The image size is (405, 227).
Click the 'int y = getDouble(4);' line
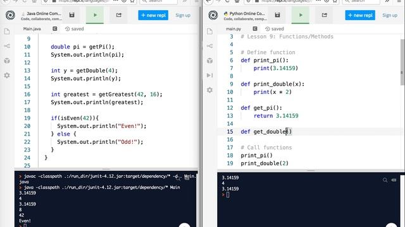[84, 71]
